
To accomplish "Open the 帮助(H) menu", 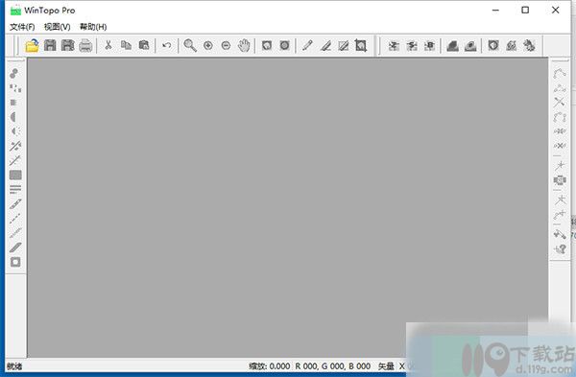I will tap(93, 27).
